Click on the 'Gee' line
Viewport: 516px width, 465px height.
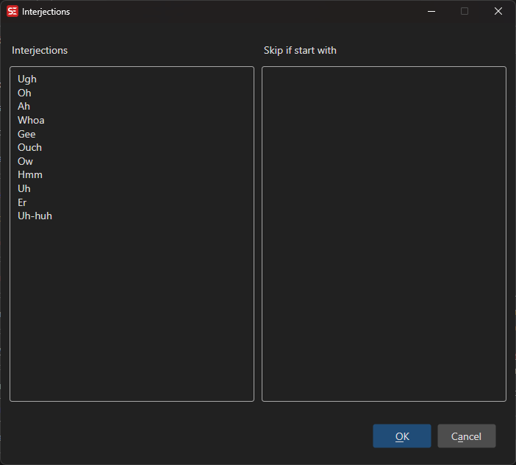[27, 135]
